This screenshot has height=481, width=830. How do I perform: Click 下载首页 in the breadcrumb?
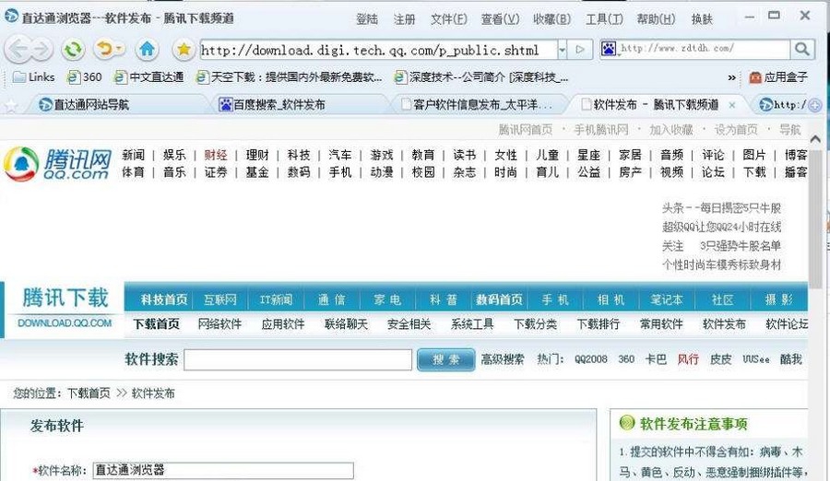tap(89, 393)
